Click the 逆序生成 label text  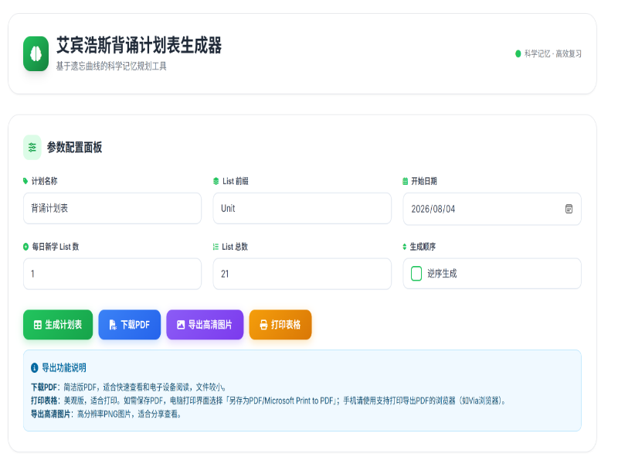click(x=442, y=274)
